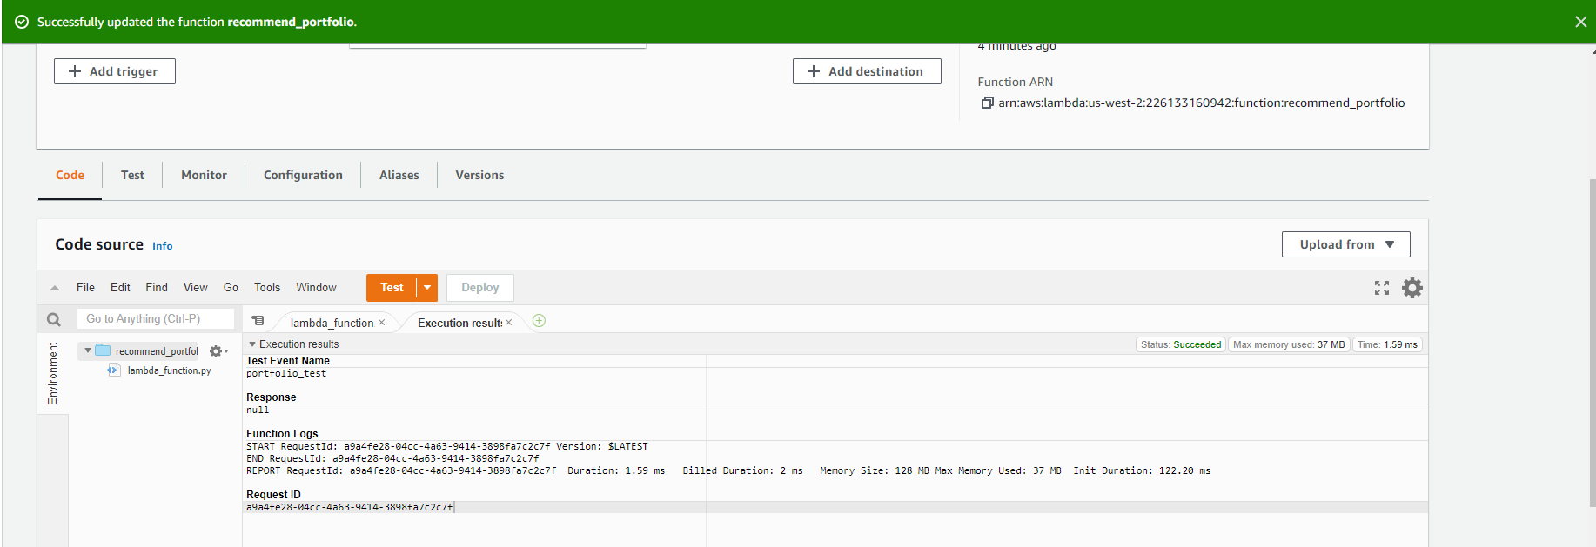Image resolution: width=1596 pixels, height=547 pixels.
Task: Select the lambda_function editor tab
Action: [332, 323]
